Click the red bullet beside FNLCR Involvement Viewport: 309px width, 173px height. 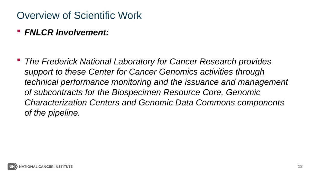pos(19,31)
